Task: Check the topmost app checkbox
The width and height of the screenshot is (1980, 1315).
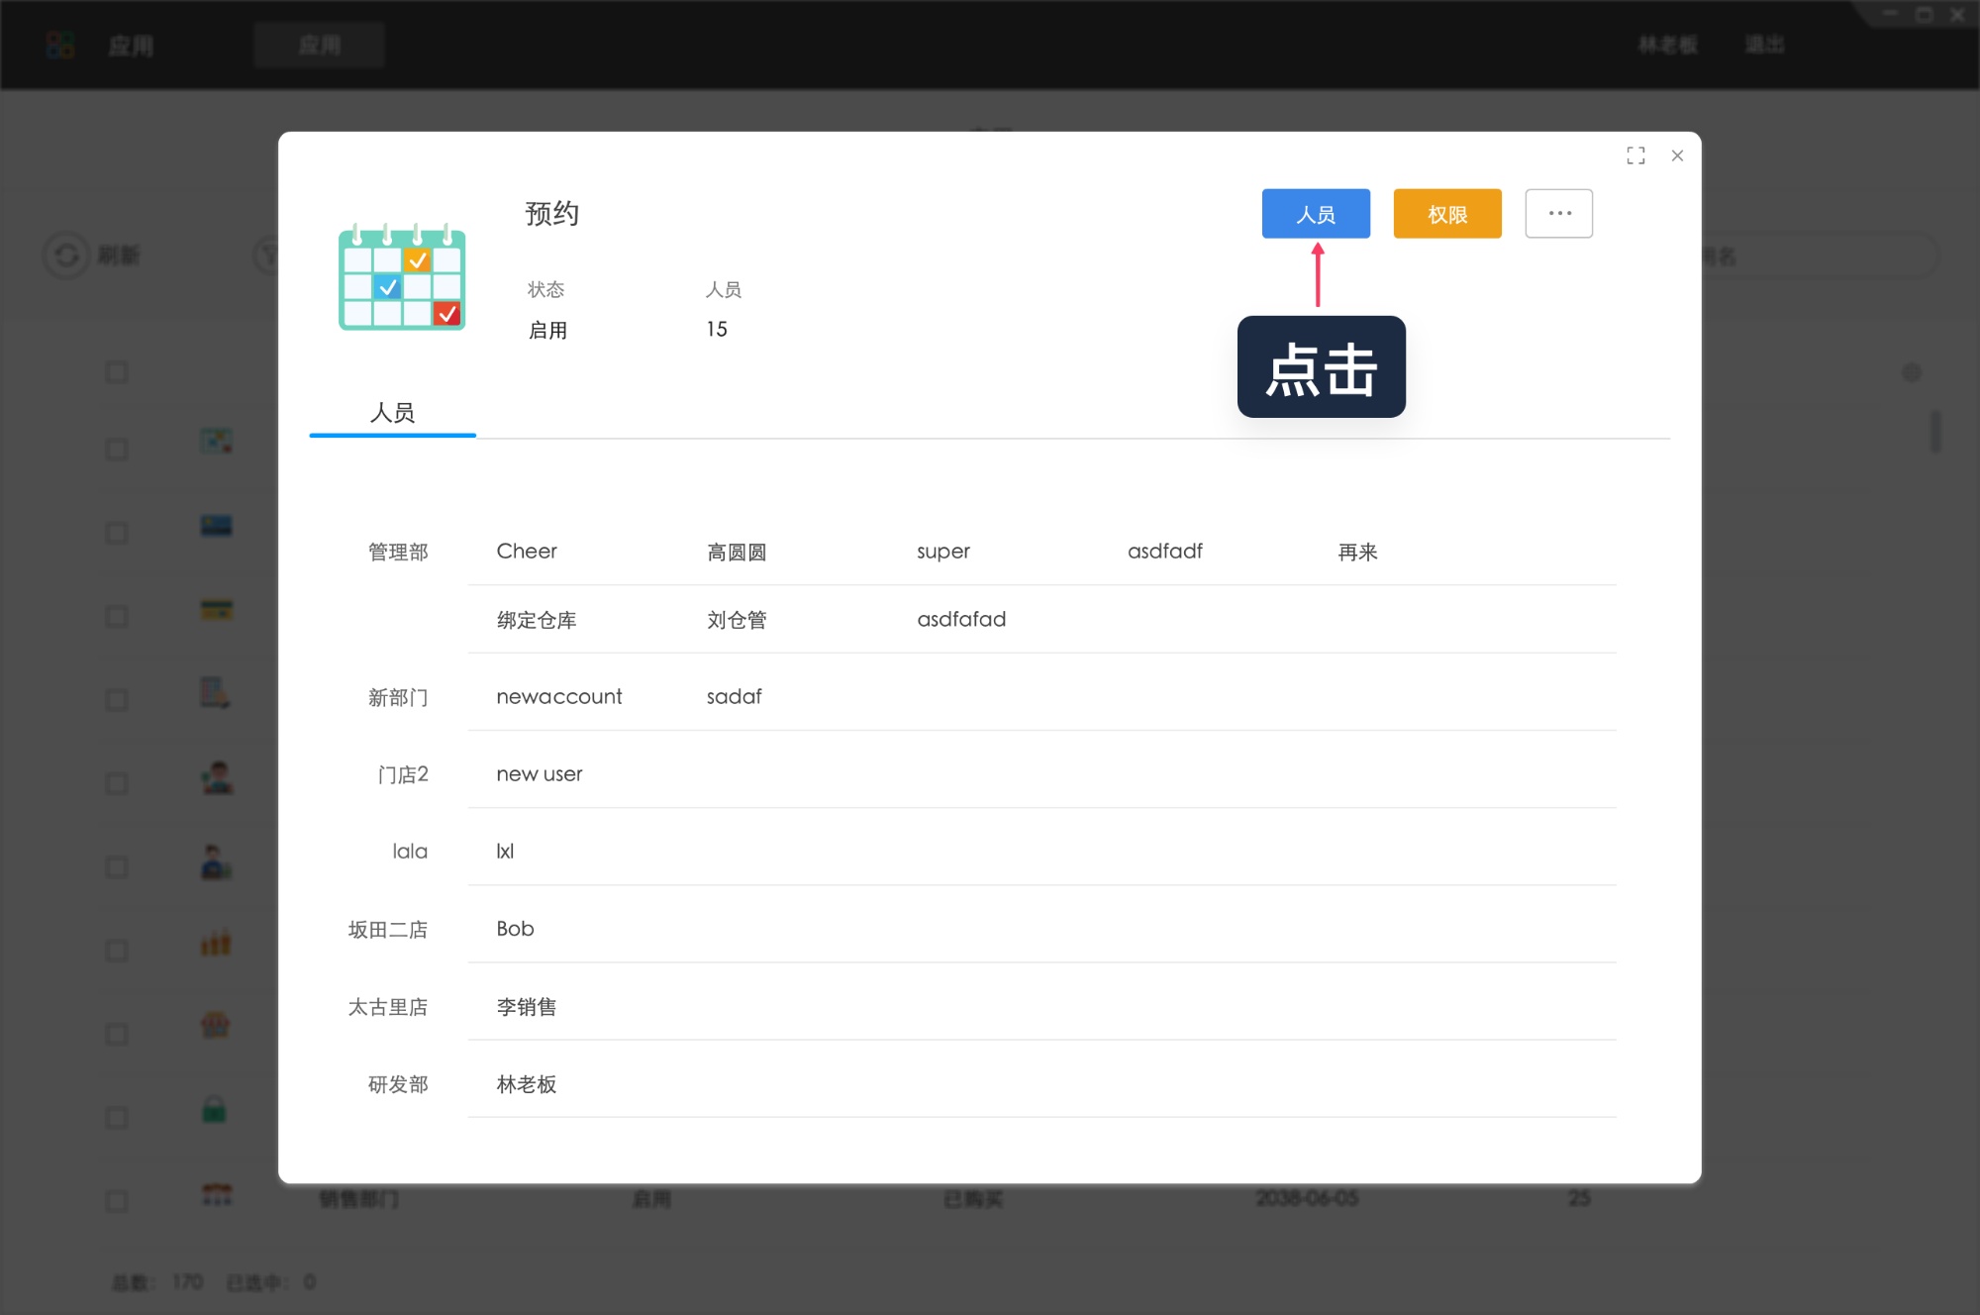Action: (x=117, y=371)
